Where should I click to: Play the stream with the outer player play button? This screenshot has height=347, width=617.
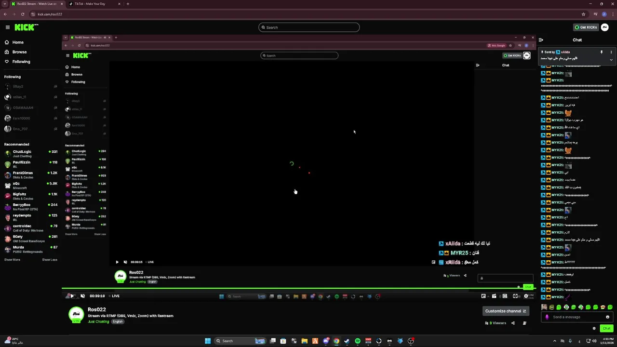click(x=72, y=296)
